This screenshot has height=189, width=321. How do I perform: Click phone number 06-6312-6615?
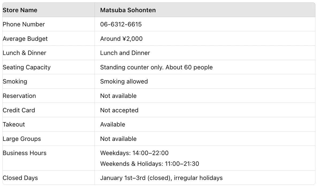[121, 24]
